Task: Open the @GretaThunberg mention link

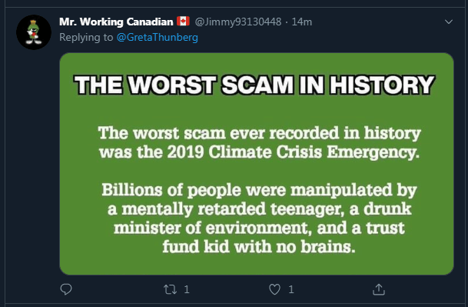Action: 158,38
